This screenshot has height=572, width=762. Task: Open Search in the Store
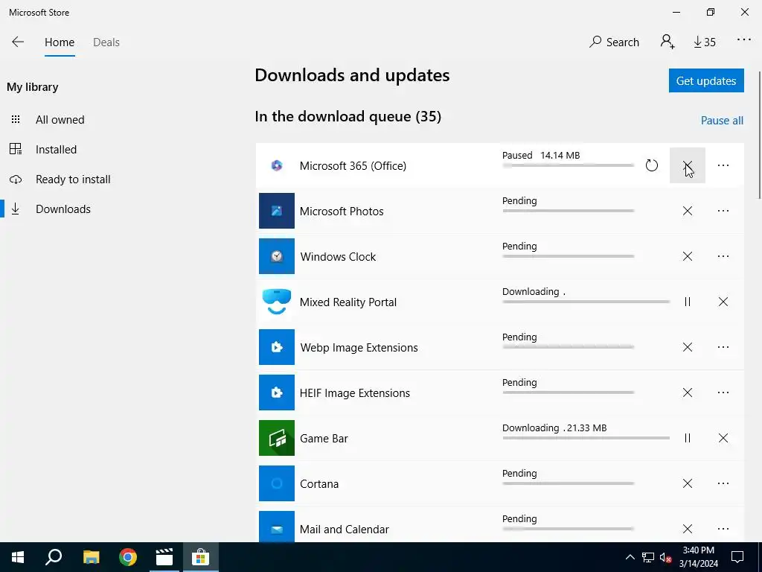click(x=614, y=42)
